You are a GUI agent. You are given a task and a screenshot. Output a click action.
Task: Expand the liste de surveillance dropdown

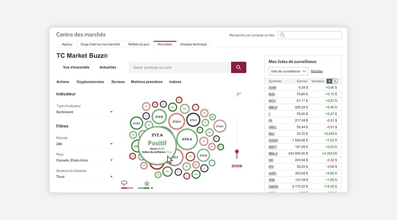288,71
